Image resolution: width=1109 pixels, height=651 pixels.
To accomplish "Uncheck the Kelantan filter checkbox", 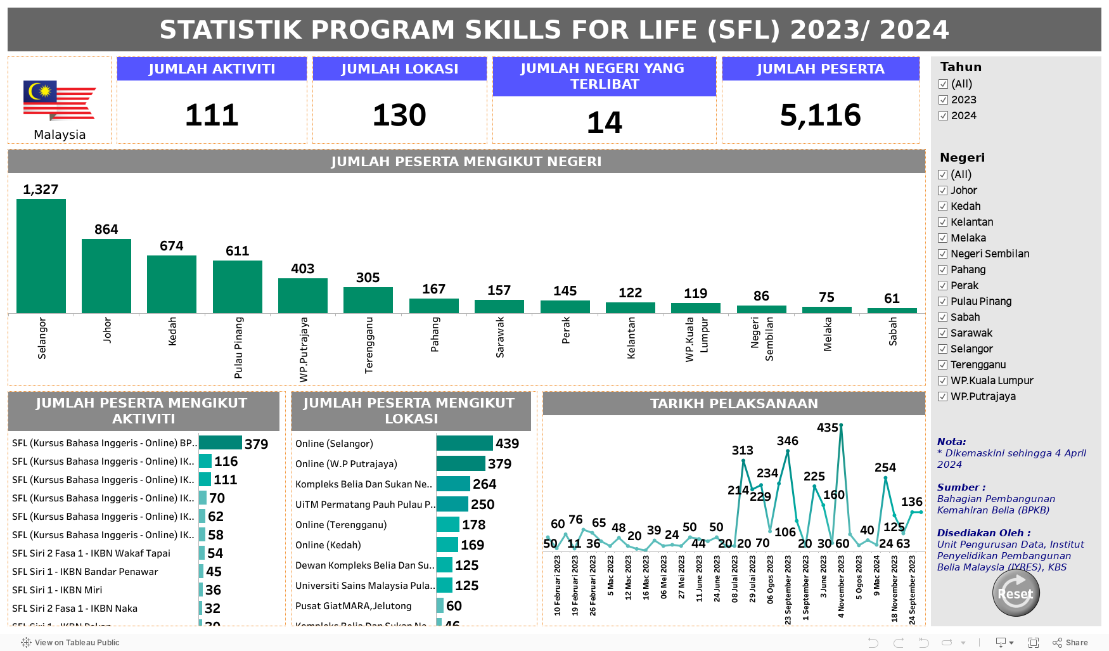I will coord(943,222).
